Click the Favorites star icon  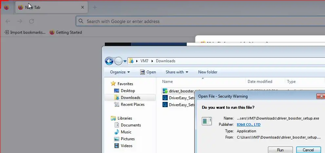113,84
